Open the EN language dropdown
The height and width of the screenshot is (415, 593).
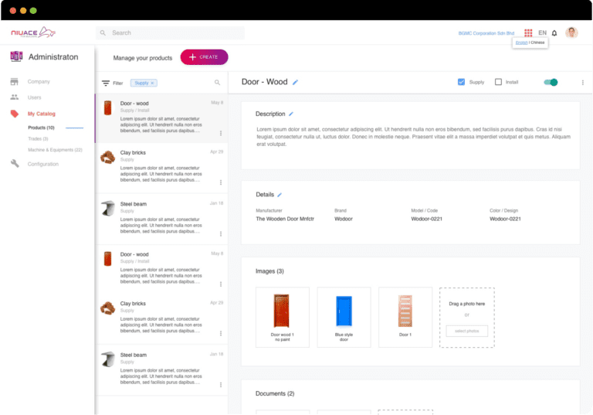click(x=542, y=33)
